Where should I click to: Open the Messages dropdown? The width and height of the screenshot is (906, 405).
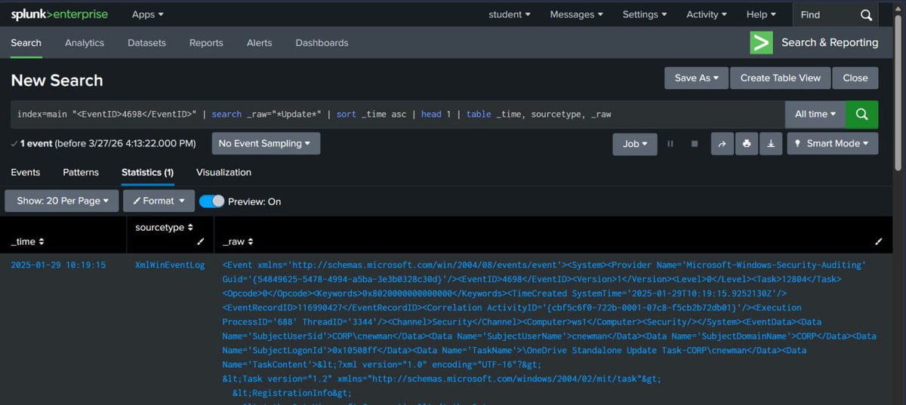576,14
